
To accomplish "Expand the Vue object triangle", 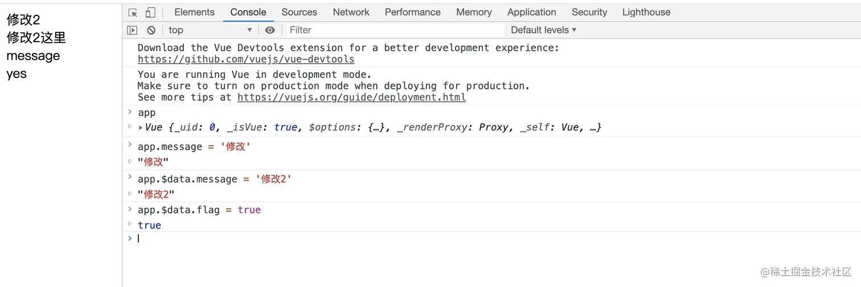I will (x=141, y=128).
